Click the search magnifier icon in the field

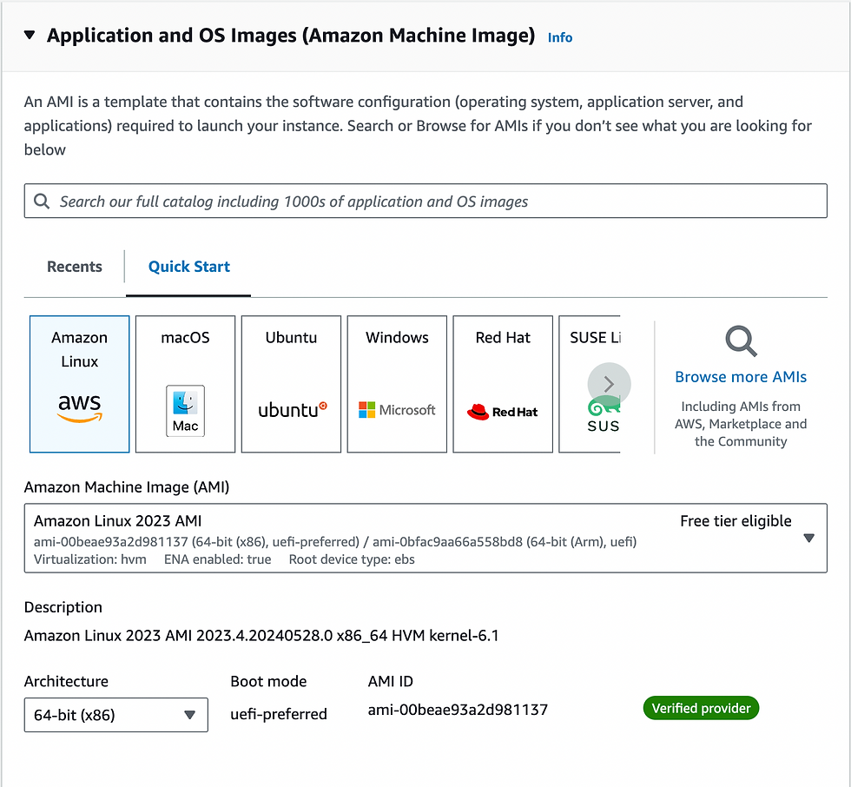[42, 202]
